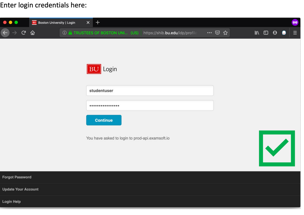
Task: Click the private browsing mask icon
Action: 295,23
